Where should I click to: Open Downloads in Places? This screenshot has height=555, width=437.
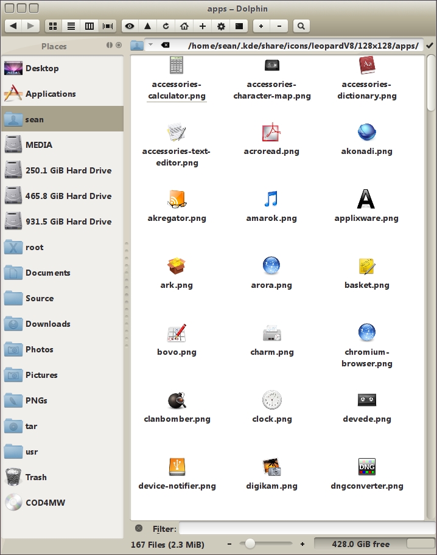[62, 324]
